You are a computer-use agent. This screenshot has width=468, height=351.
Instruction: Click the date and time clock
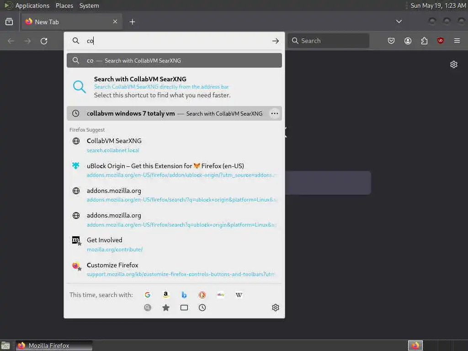(438, 5)
